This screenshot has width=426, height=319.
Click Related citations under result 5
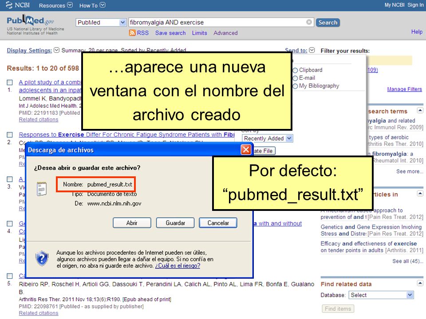tap(39, 313)
